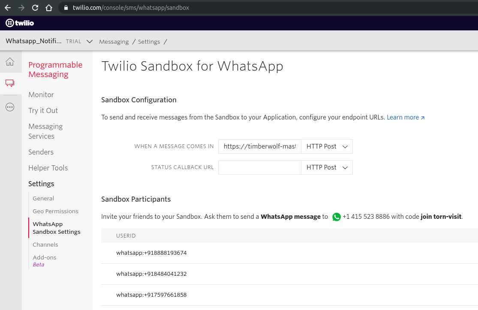This screenshot has width=478, height=310.
Task: Open Helper Tools in the sidebar
Action: point(48,168)
